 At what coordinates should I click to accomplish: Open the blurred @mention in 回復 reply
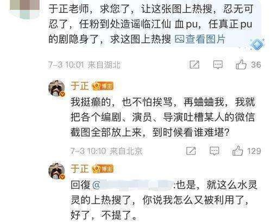tap(133, 185)
